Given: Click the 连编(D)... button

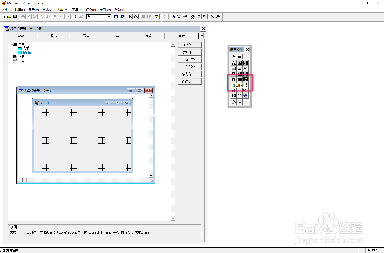Looking at the screenshot, I should (x=190, y=81).
